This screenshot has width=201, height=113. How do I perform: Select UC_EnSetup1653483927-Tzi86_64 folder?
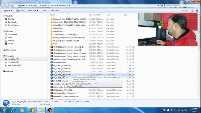pos(66,40)
